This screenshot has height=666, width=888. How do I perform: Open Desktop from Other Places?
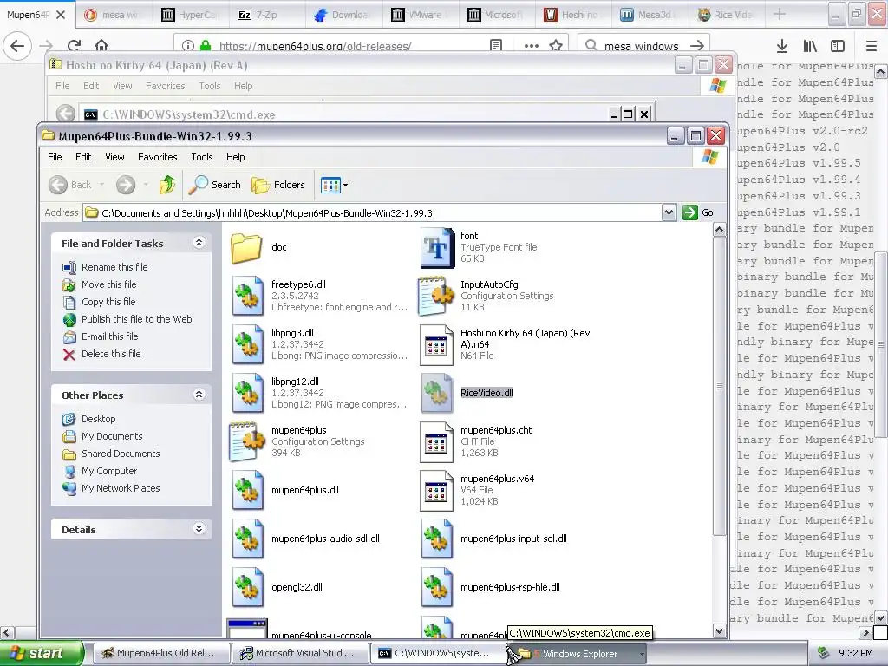click(x=99, y=419)
